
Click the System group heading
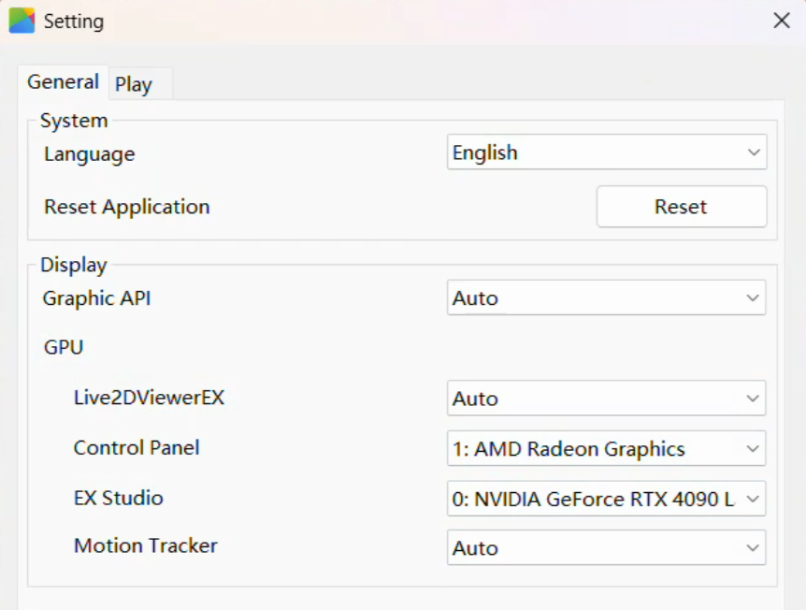[x=74, y=120]
